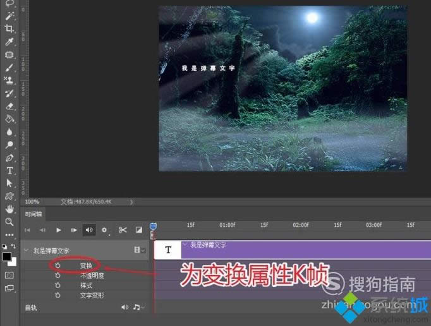431x326 pixels.
Task: Select the Brush tool
Action: [x=9, y=68]
